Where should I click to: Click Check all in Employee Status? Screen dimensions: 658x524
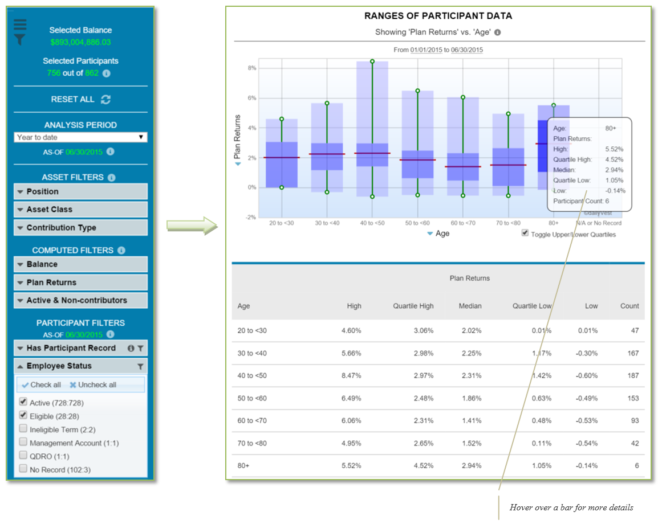pyautogui.click(x=41, y=385)
